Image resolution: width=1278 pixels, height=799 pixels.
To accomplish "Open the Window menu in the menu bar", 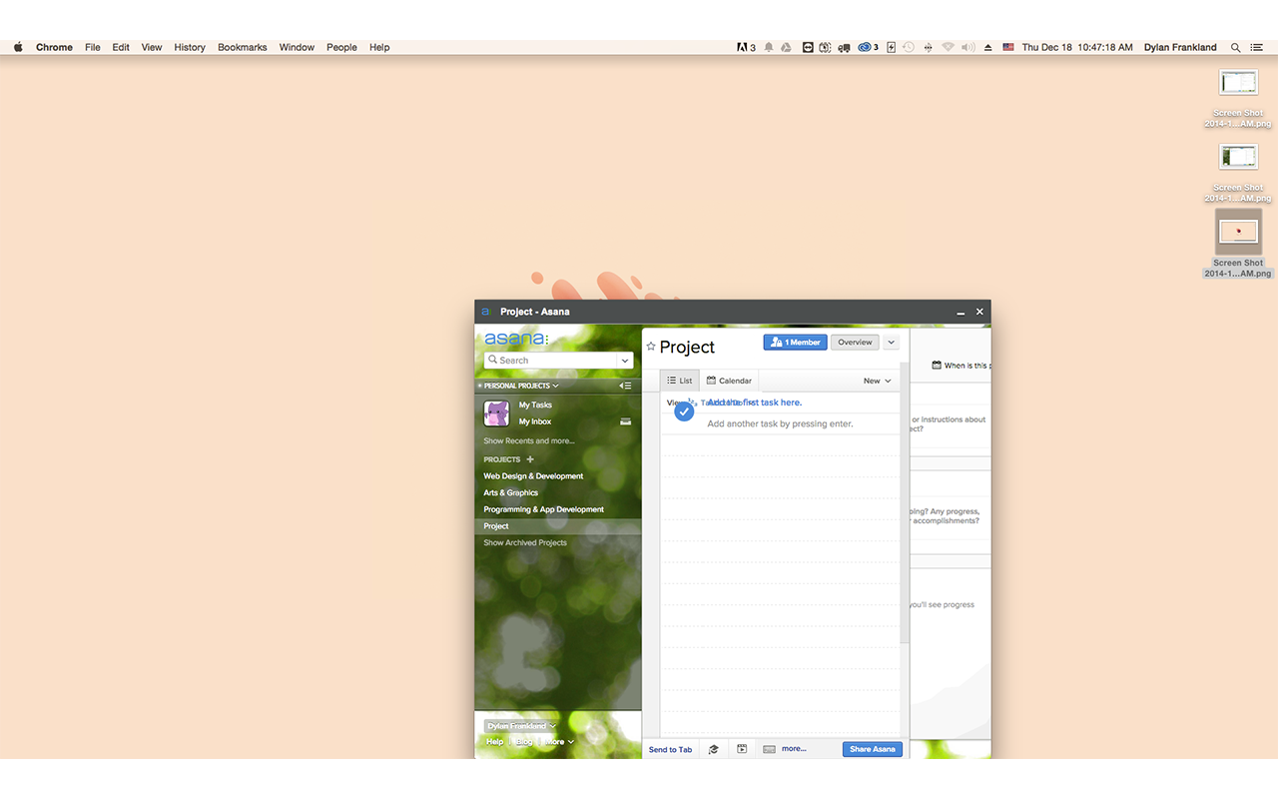I will [297, 47].
